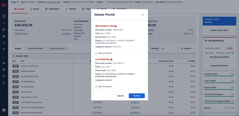Viewport: 239px width, 116px height.
Task: Open the people group icon in sidebar
Action: point(4,63)
